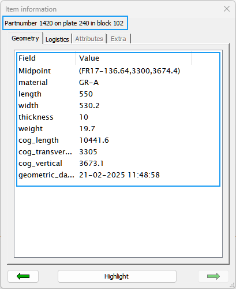Select the Midpoint row

point(118,71)
